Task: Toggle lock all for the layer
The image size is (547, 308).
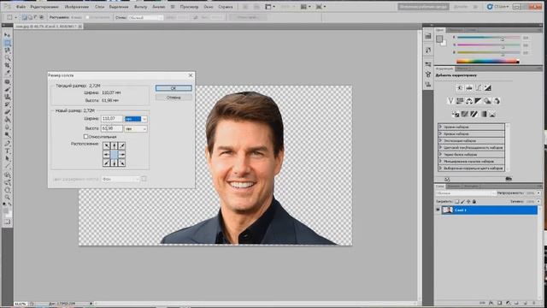Action: [474, 202]
